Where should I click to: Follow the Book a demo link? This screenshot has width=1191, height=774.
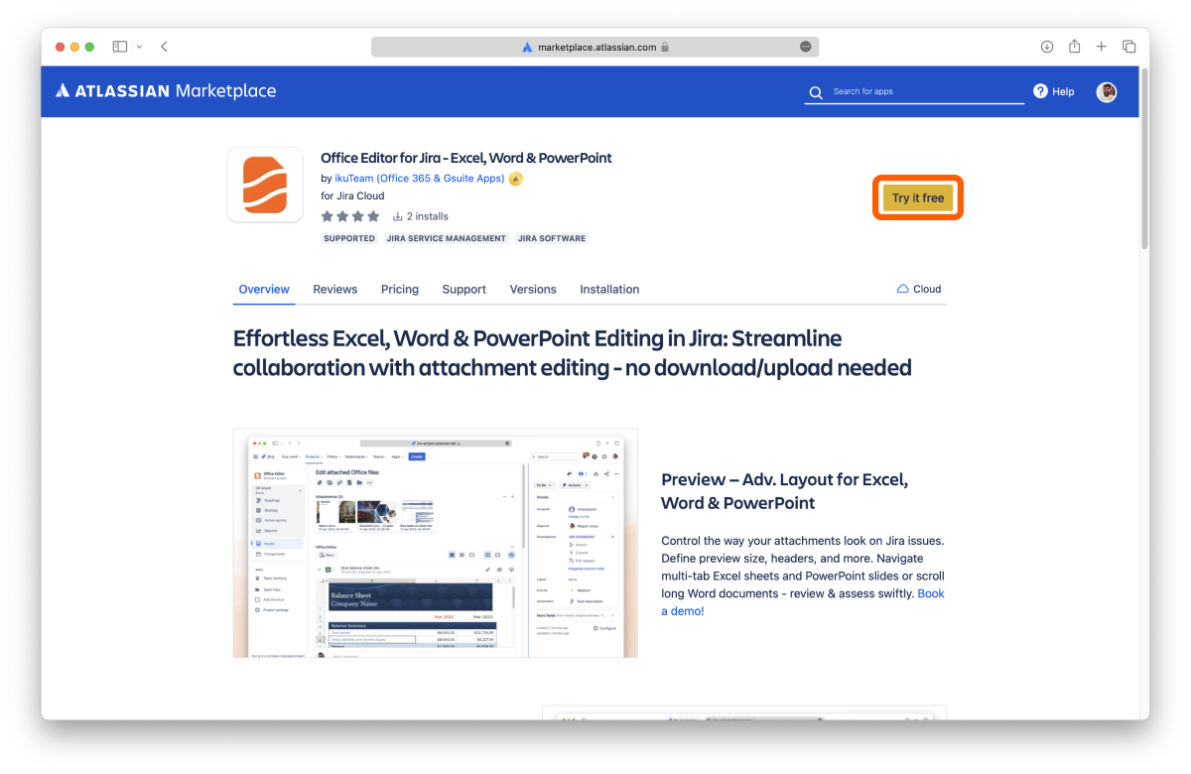(803, 602)
